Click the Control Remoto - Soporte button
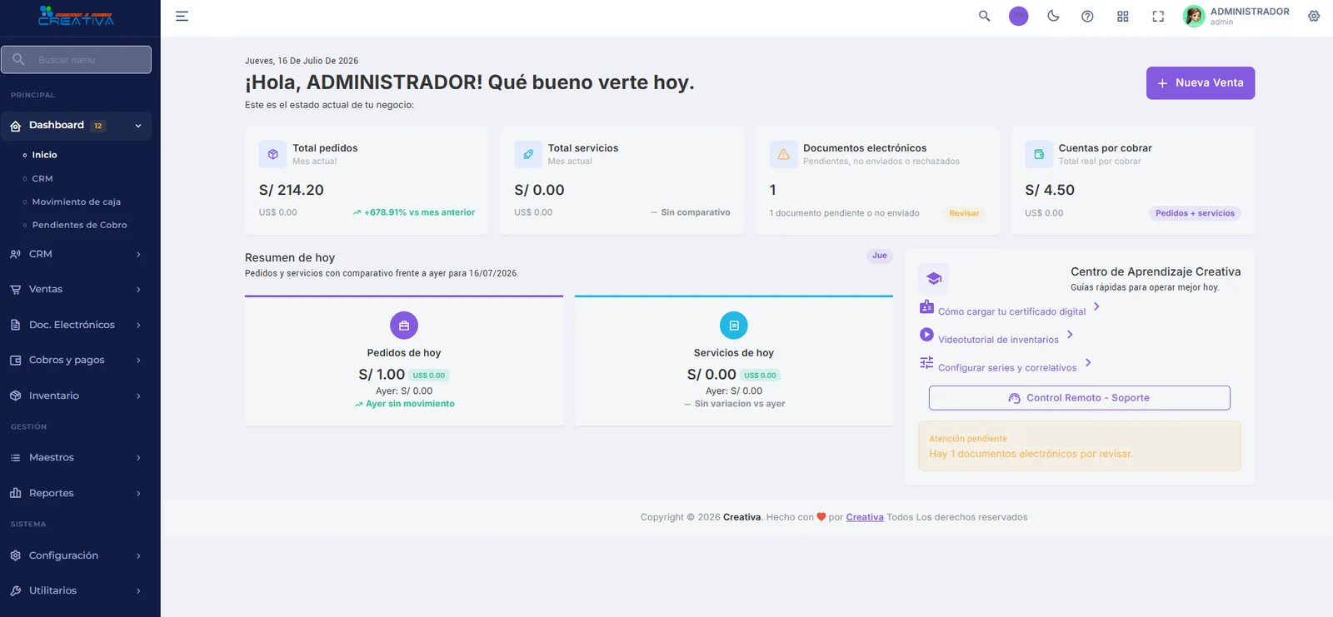The width and height of the screenshot is (1333, 617). pyautogui.click(x=1080, y=398)
